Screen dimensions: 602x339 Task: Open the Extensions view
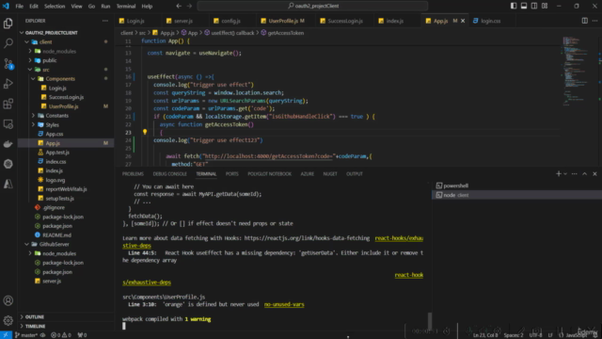[x=8, y=104]
